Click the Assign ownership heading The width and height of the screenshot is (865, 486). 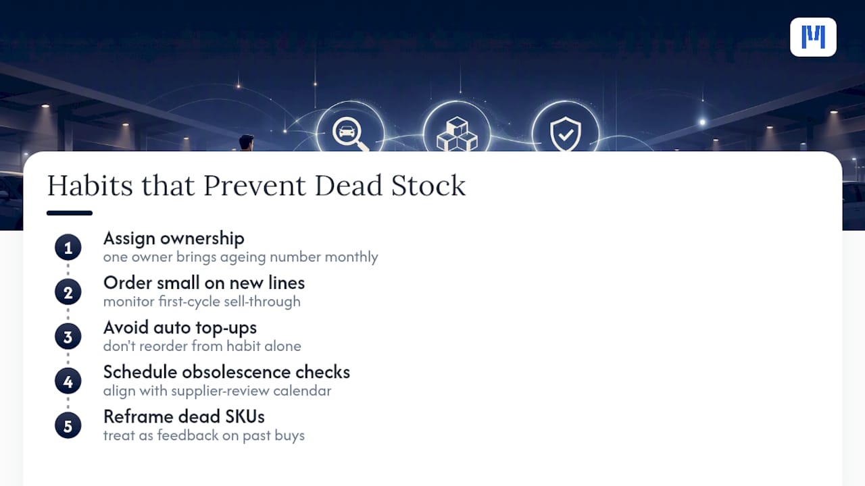coord(174,238)
